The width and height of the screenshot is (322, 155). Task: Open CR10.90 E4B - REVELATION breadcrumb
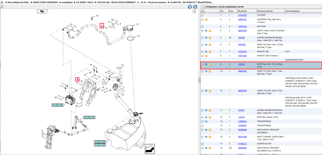point(118,2)
